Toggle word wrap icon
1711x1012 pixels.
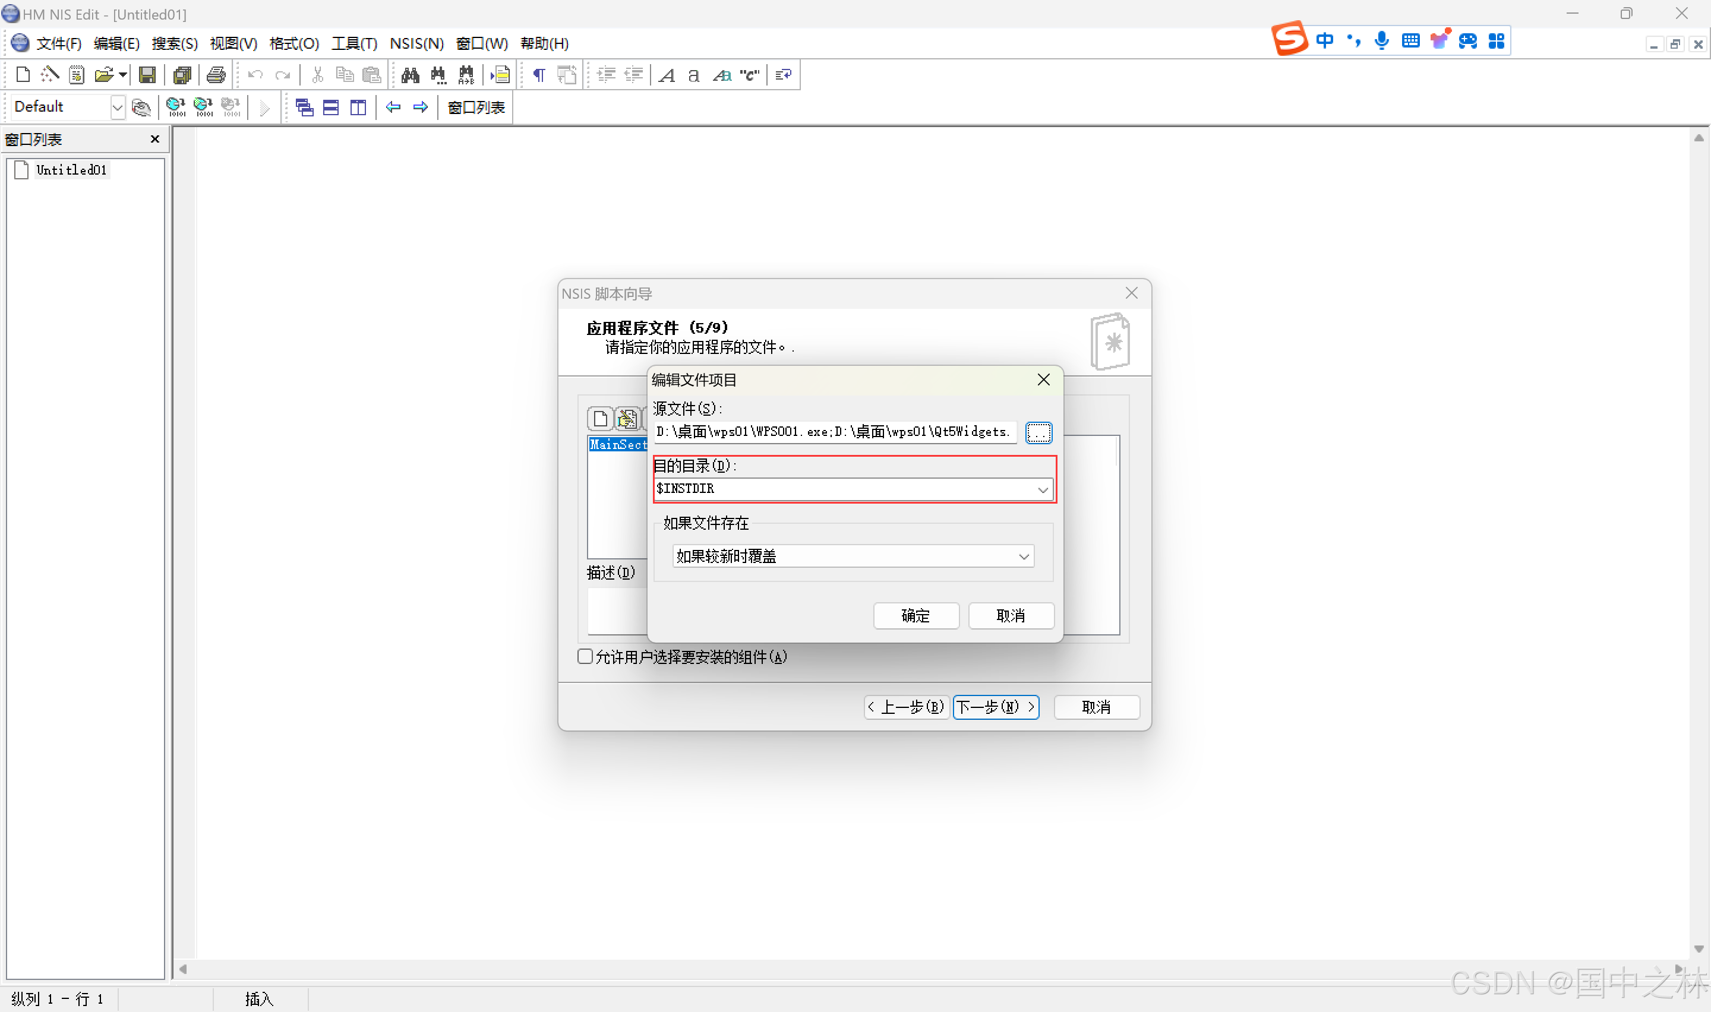(x=783, y=74)
